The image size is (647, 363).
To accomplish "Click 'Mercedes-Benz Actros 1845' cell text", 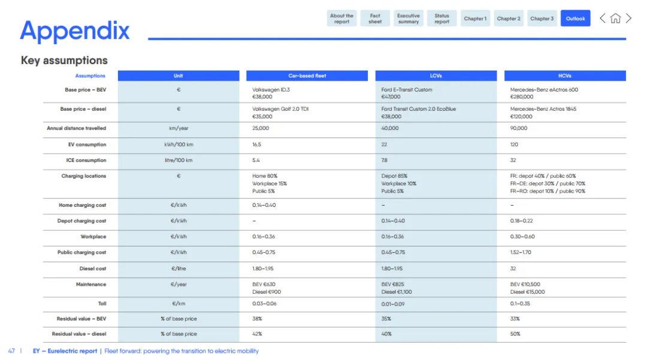I will (x=543, y=109).
